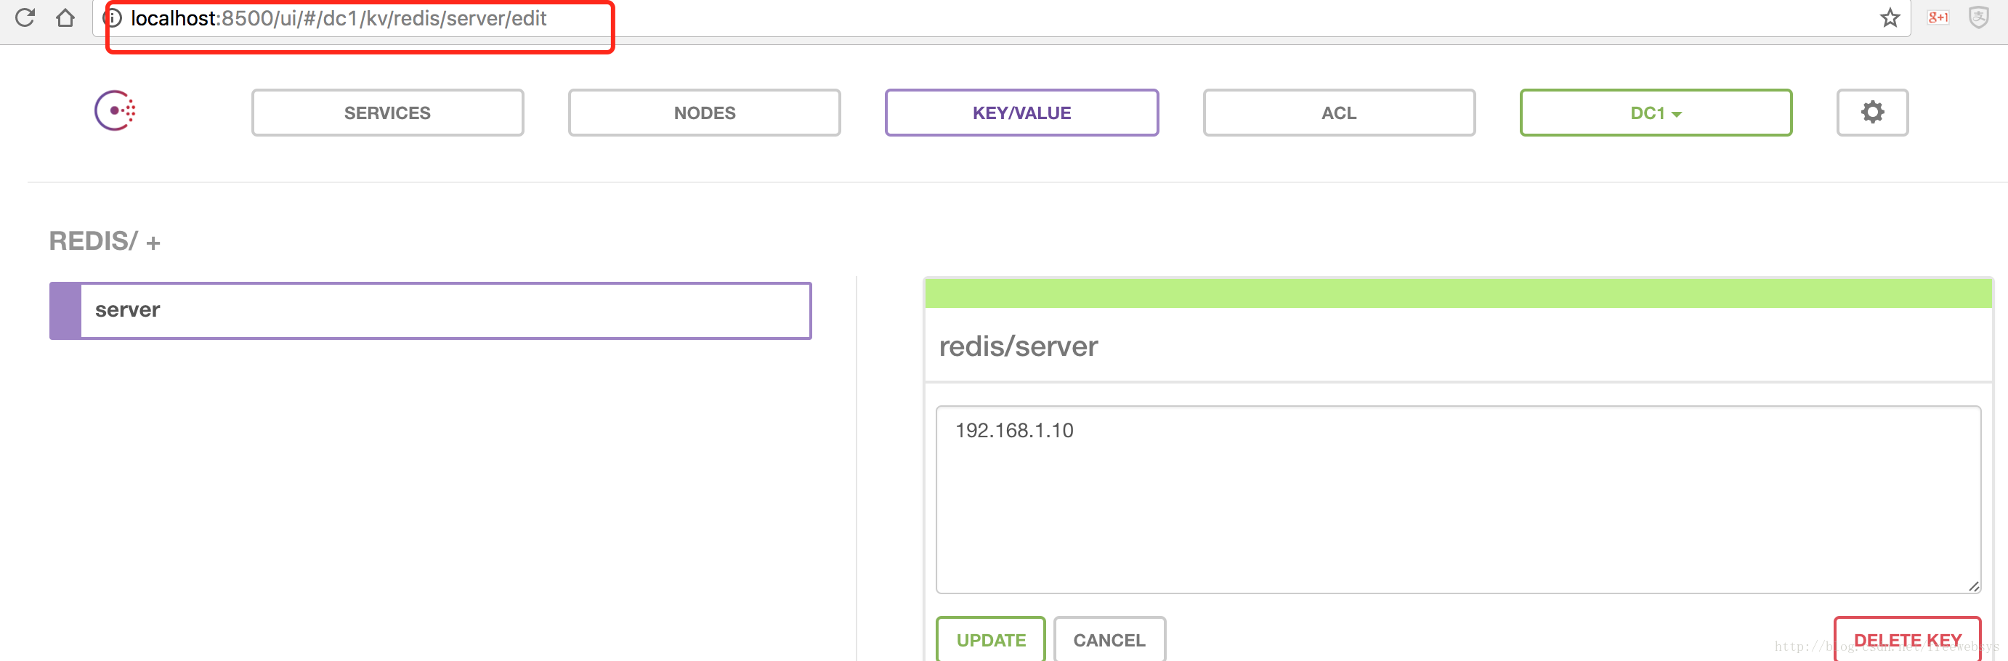Click the site info icon in address bar
Image resolution: width=2008 pixels, height=661 pixels.
pyautogui.click(x=114, y=17)
